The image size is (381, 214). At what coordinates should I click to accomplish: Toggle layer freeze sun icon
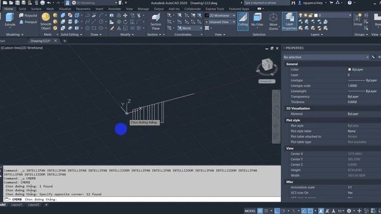coord(305,15)
